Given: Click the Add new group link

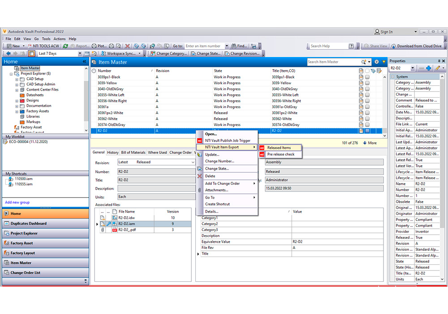Looking at the screenshot, I should (17, 202).
